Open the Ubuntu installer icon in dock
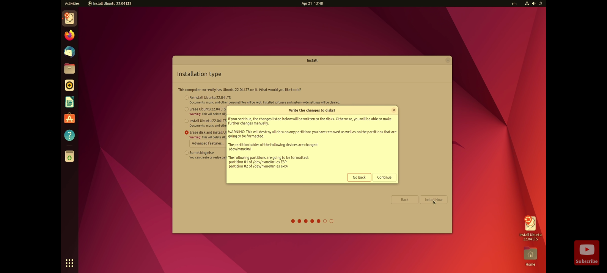Screen dimensions: 607x273 pyautogui.click(x=69, y=18)
